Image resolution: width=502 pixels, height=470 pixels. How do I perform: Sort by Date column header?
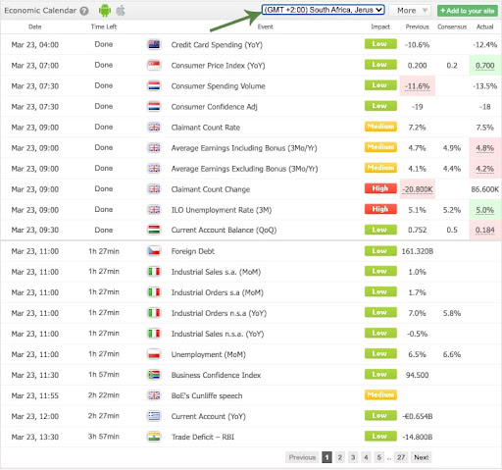click(x=35, y=26)
